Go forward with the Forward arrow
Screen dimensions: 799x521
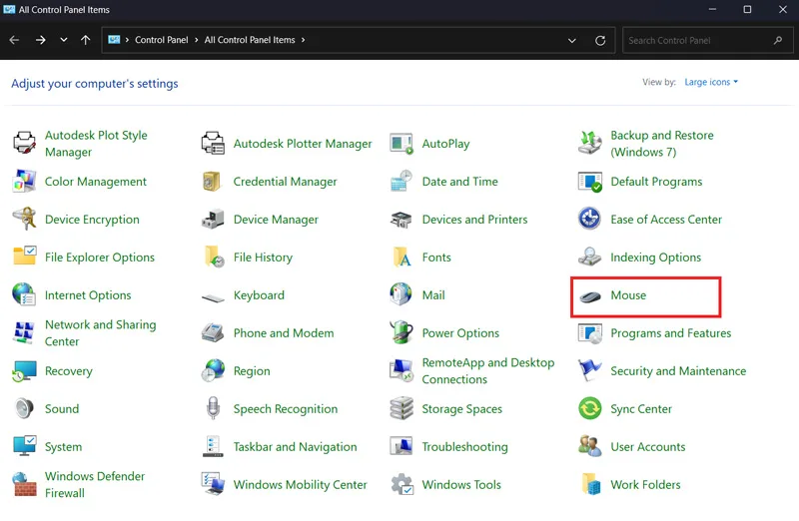coord(41,40)
